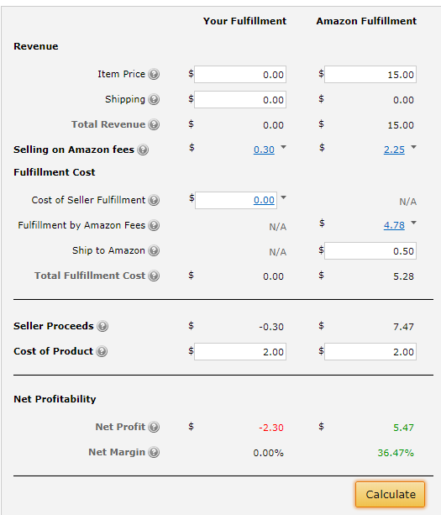Click Net Margin help icon
The image size is (441, 515).
154,452
